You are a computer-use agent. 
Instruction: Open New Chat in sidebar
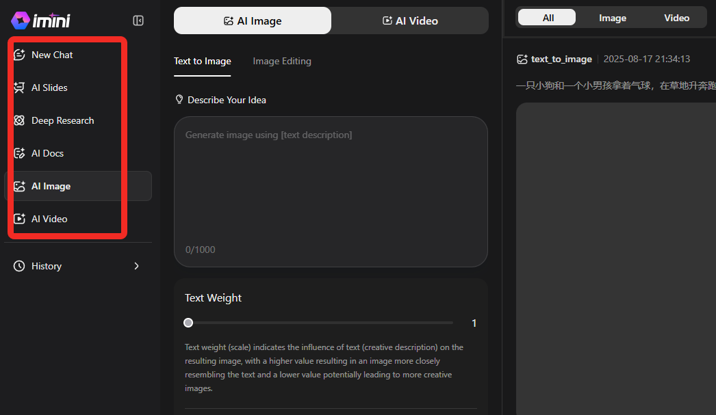(78, 55)
